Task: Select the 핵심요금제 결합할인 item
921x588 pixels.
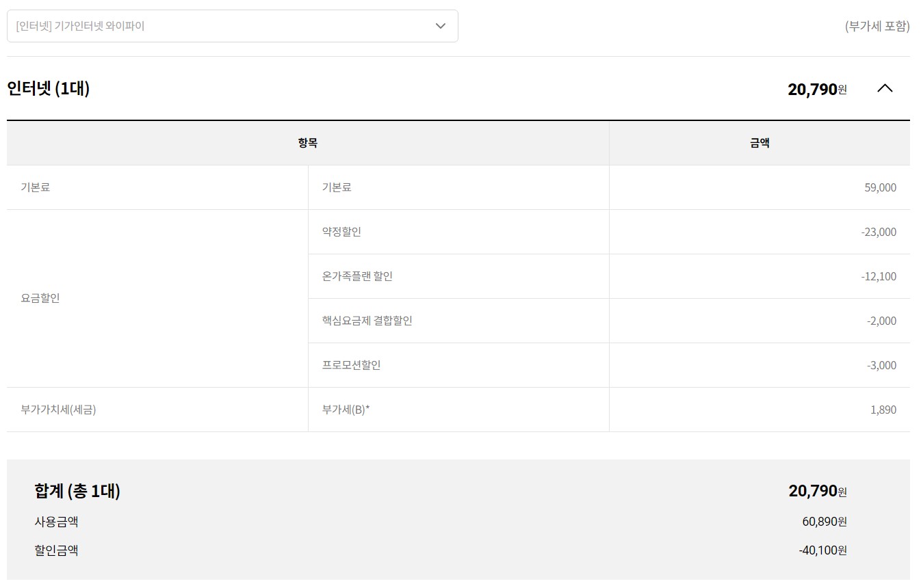Action: pyautogui.click(x=367, y=321)
